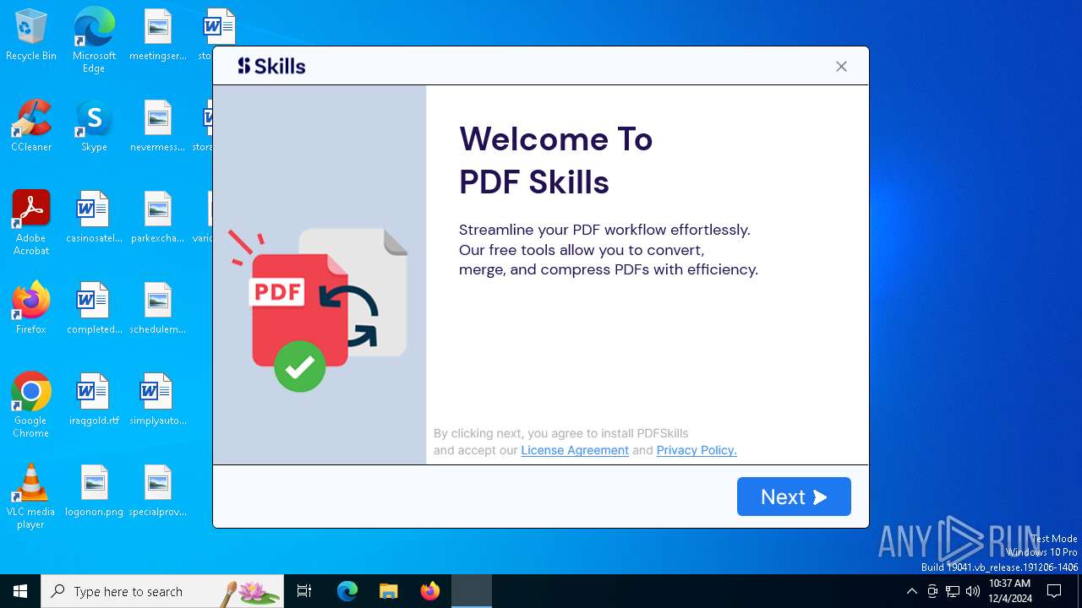Select the completed... Word document
Viewport: 1082px width, 608px height.
pos(94,308)
